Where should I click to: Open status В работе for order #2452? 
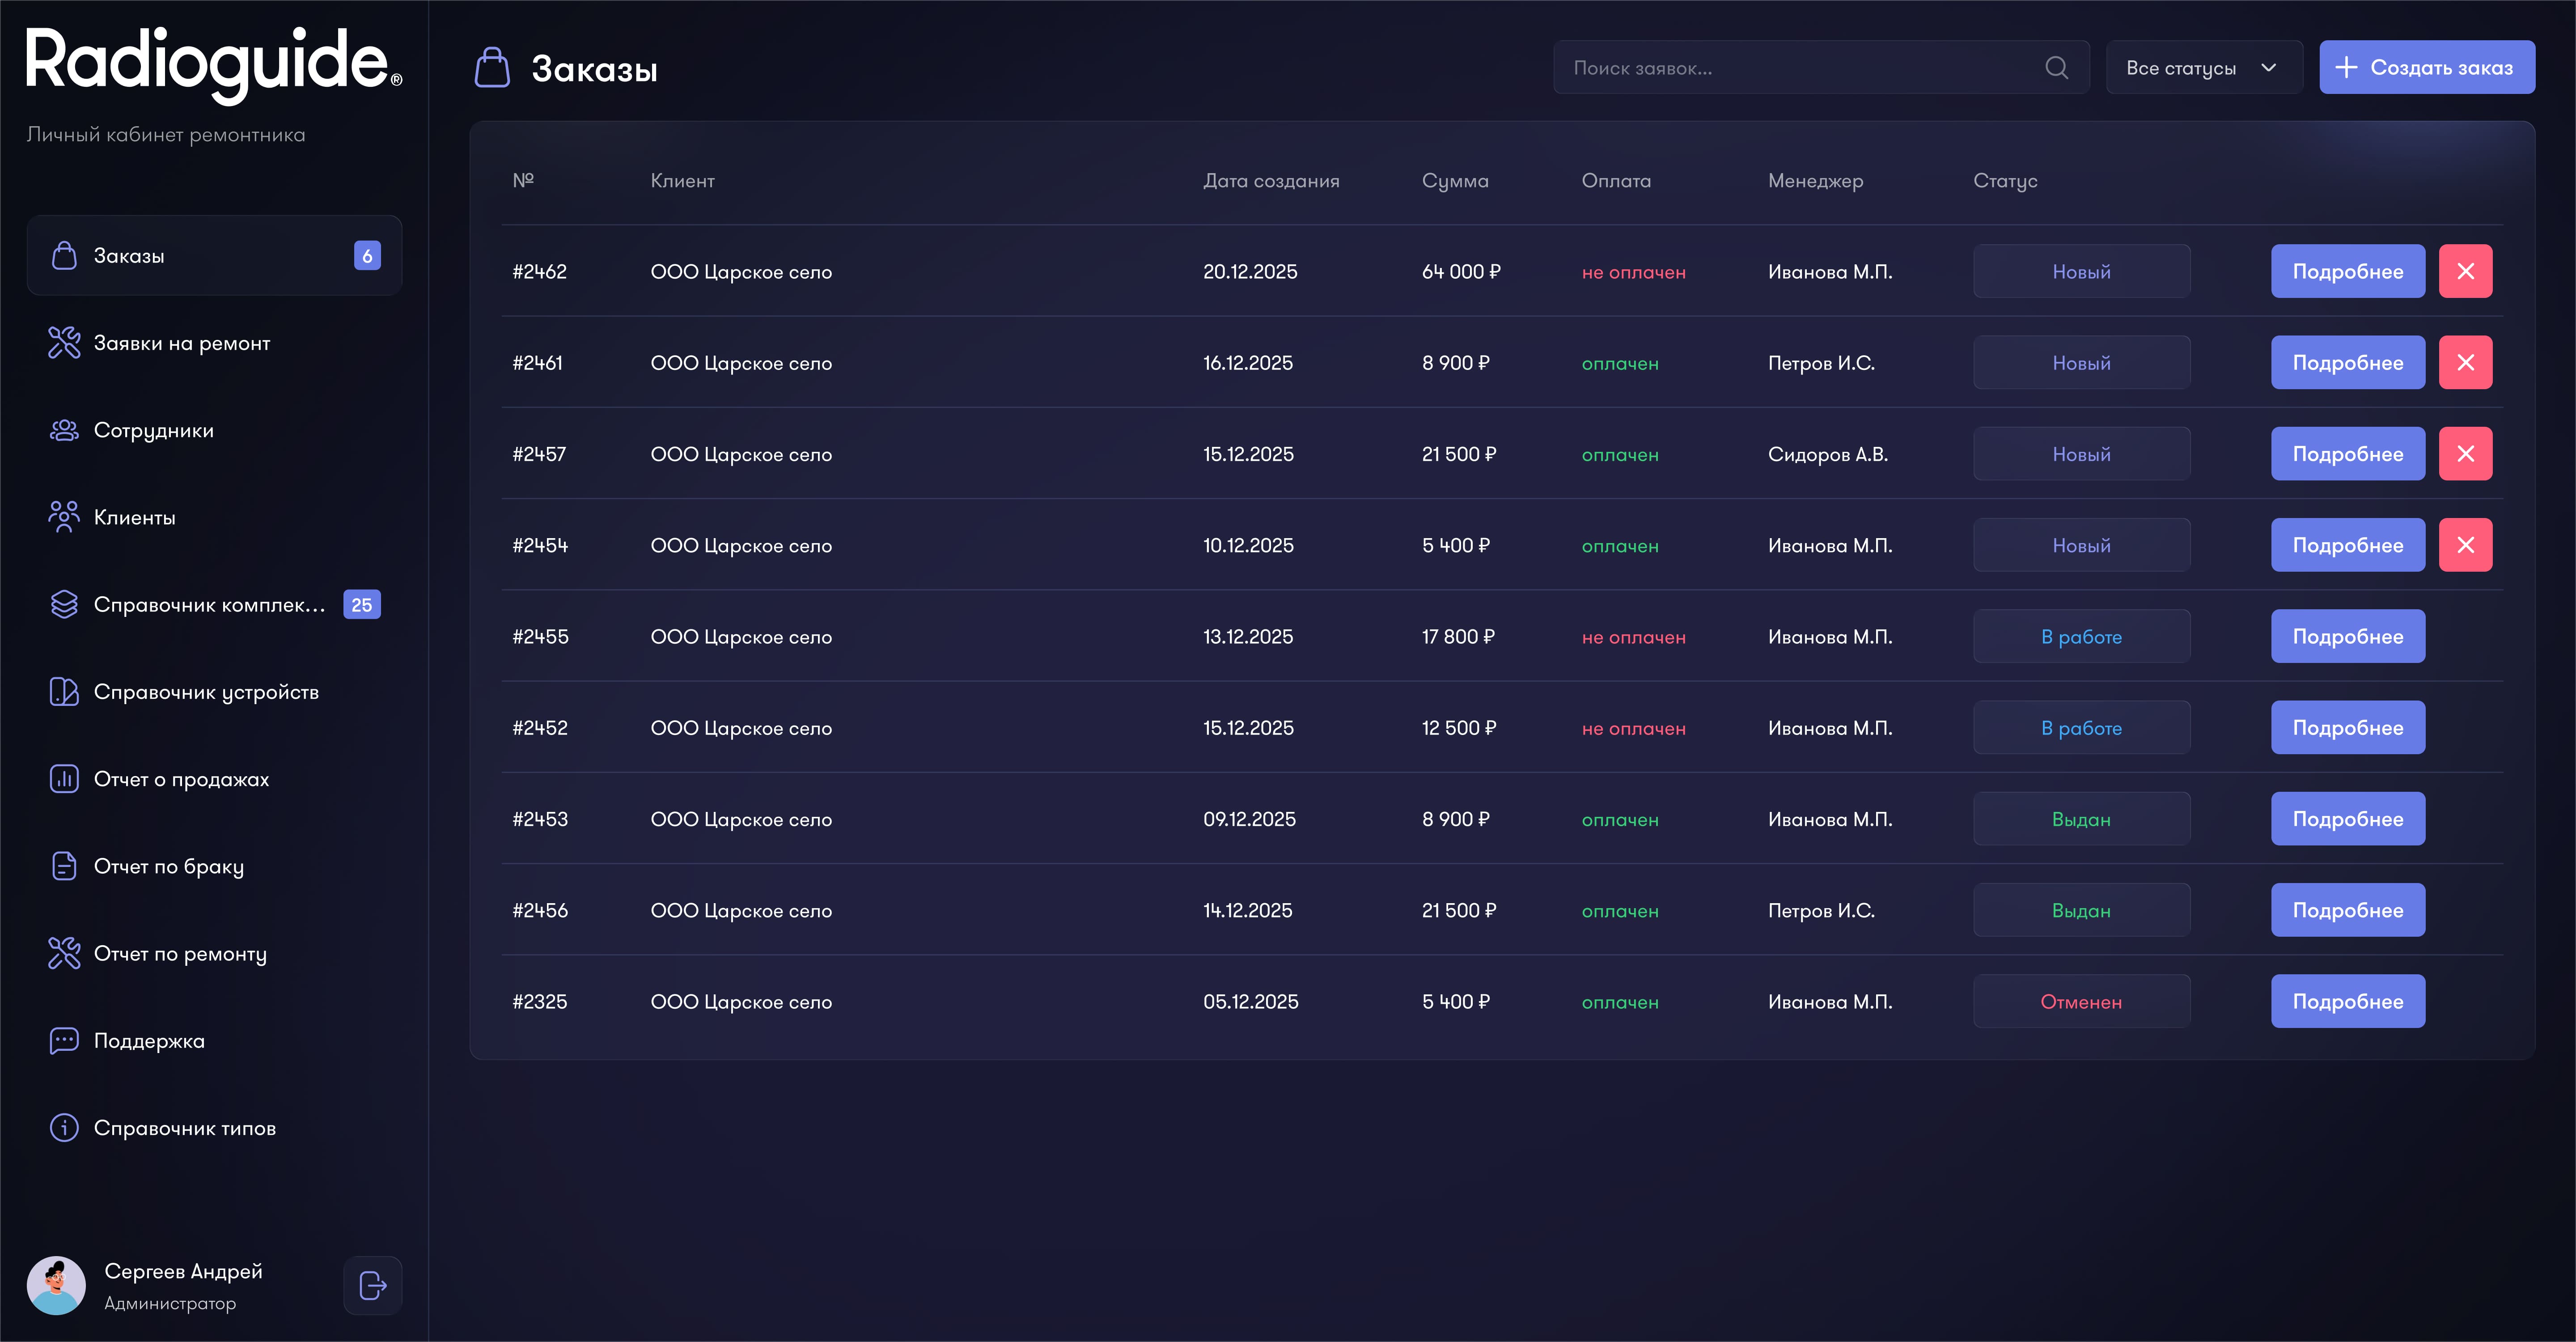(x=2081, y=727)
